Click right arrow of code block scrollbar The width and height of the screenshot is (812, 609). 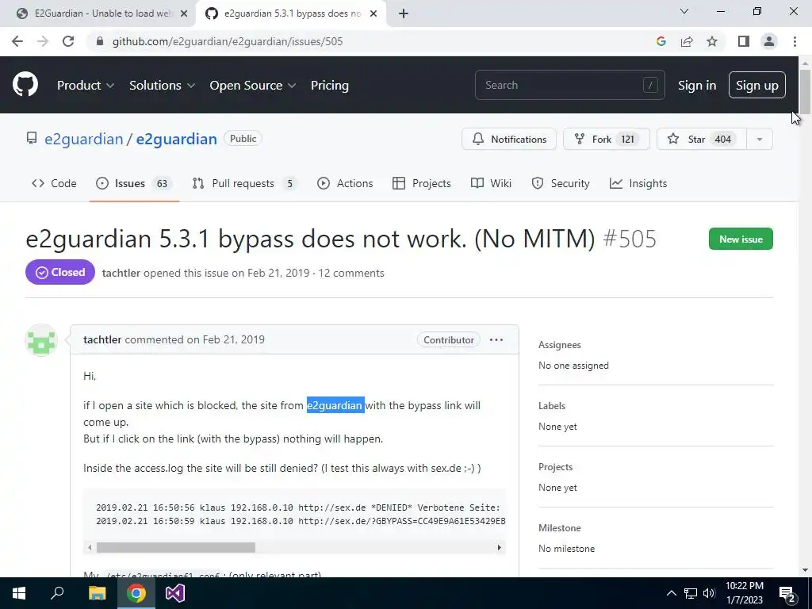500,547
